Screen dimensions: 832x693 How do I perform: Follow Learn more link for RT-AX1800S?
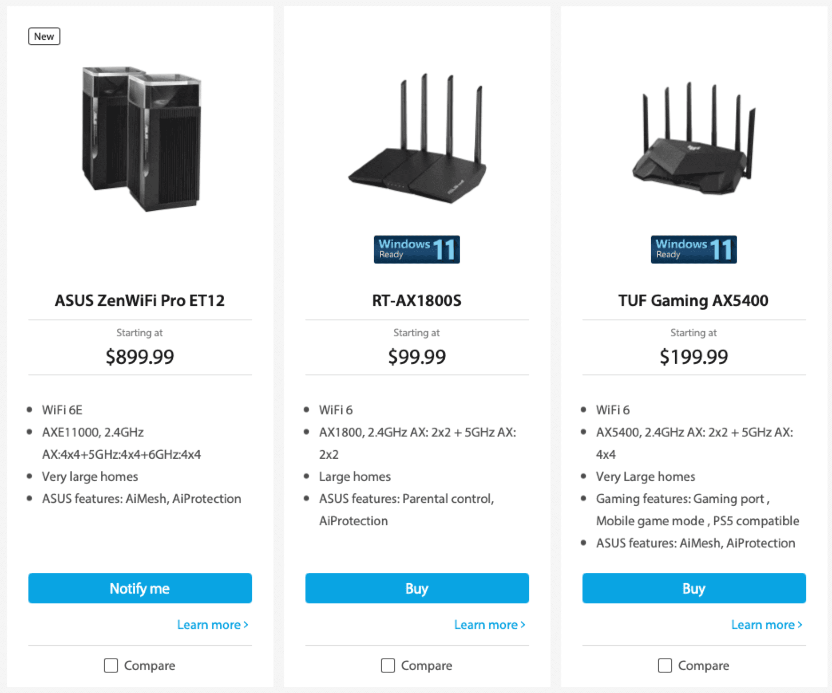tap(490, 625)
